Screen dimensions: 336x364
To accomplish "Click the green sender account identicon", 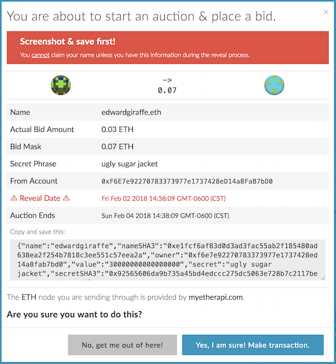I will point(61,85).
